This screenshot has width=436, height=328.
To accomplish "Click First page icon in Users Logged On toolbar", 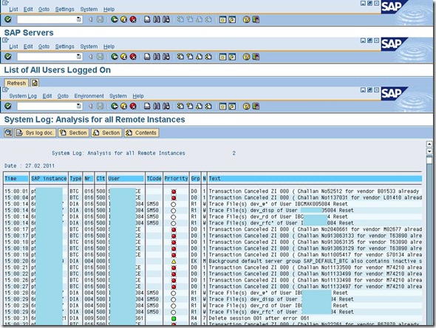I will click(180, 57).
